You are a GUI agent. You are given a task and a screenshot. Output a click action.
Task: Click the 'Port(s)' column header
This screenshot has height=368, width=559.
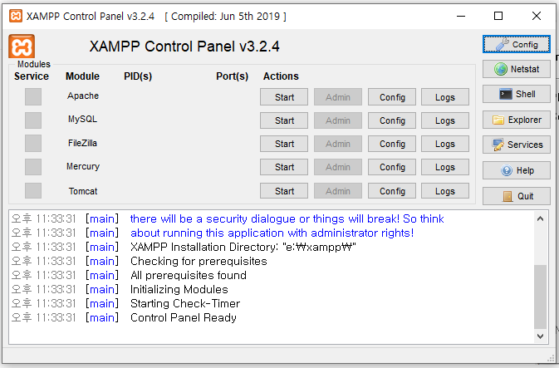click(x=232, y=76)
